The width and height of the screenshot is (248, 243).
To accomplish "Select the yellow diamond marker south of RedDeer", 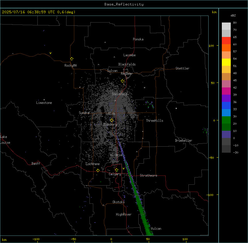I will 123,81.
